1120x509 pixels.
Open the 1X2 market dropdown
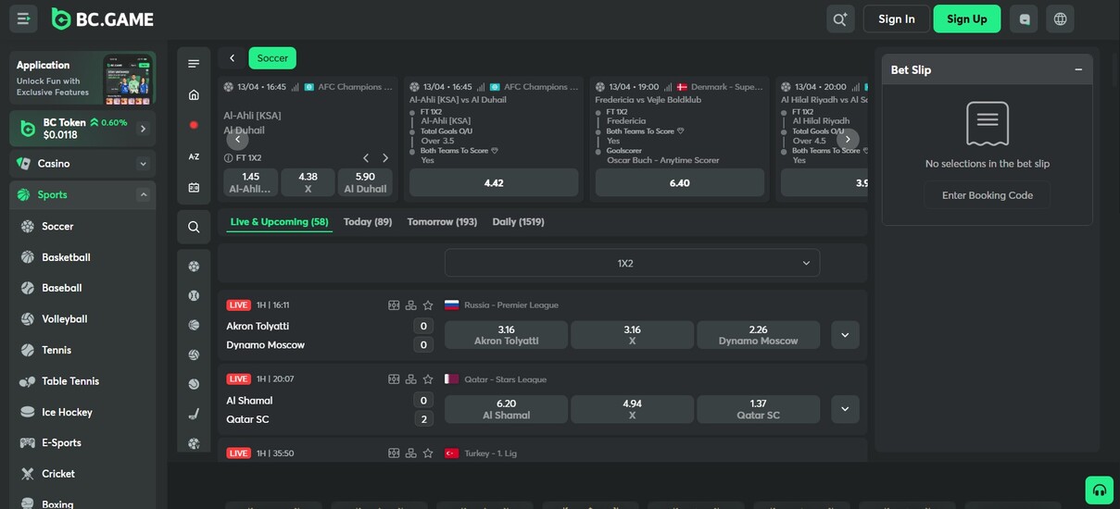632,263
